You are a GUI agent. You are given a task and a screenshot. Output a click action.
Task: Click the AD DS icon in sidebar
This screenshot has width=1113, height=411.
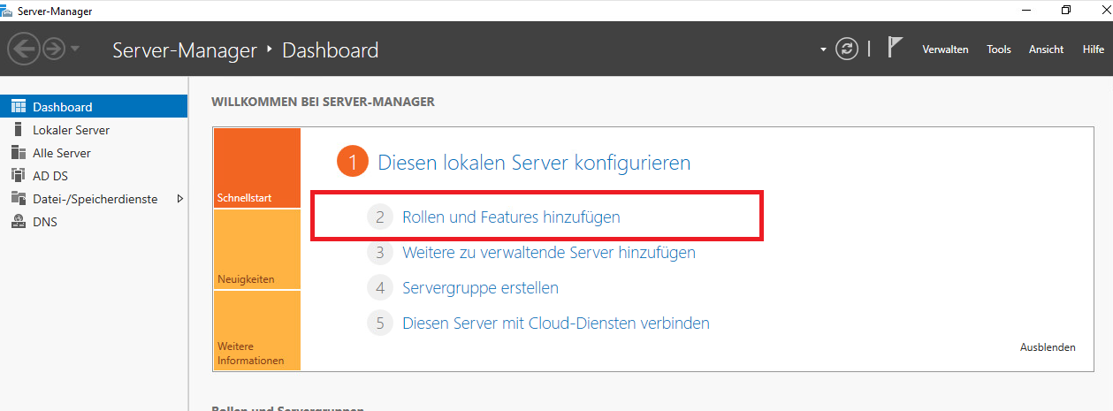click(x=18, y=176)
